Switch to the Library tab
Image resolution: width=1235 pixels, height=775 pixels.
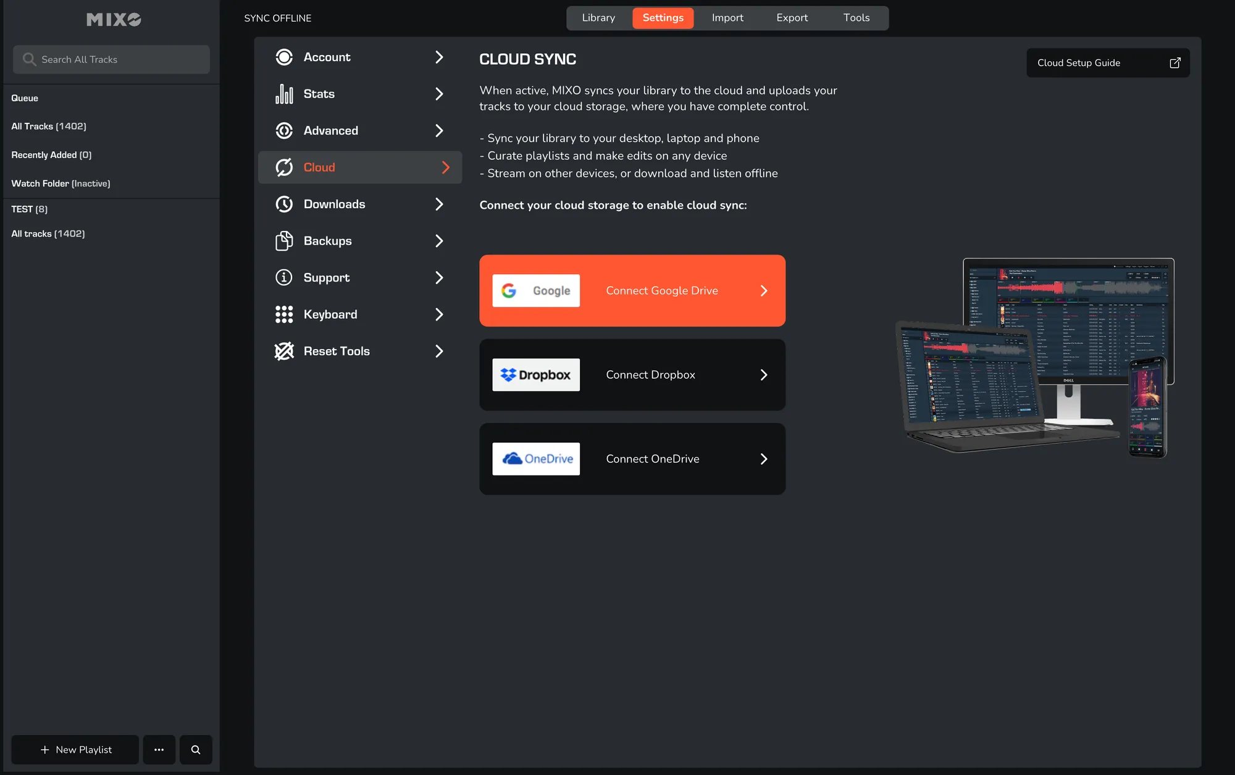click(598, 18)
